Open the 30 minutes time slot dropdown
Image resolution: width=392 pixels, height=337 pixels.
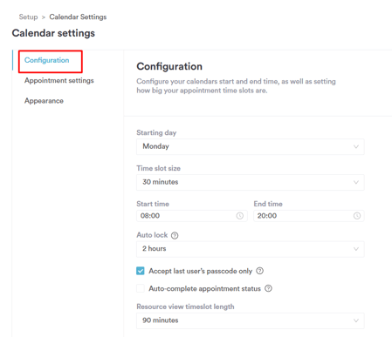click(x=251, y=182)
